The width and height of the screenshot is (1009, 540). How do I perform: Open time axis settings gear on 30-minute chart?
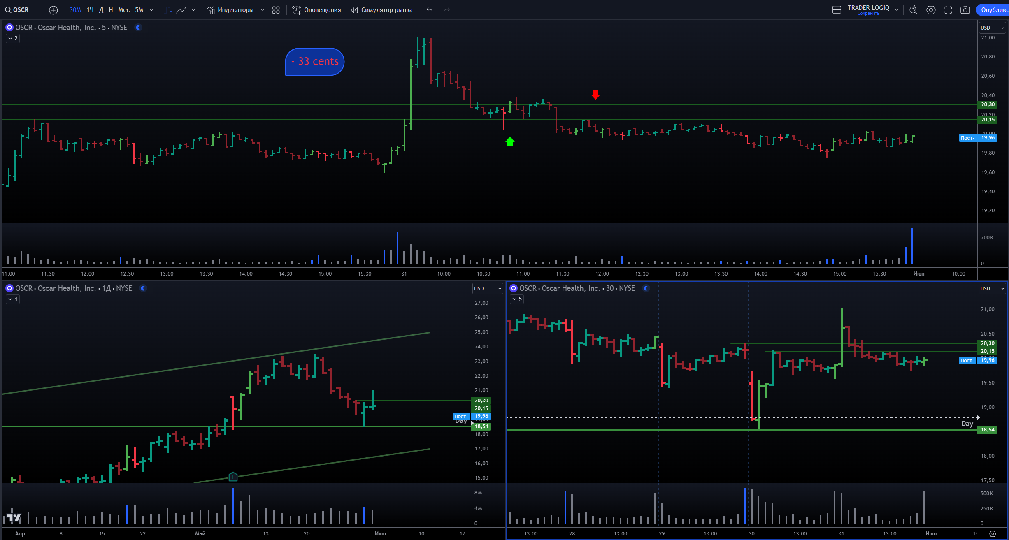[993, 534]
